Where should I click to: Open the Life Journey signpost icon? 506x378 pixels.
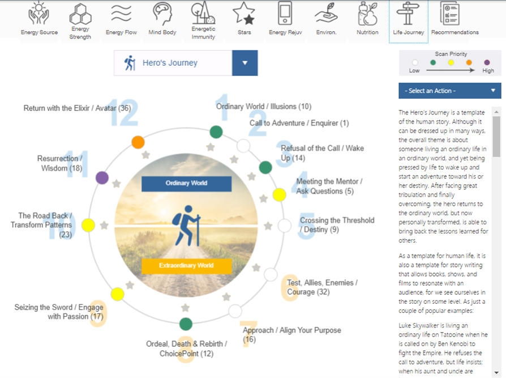coord(408,13)
